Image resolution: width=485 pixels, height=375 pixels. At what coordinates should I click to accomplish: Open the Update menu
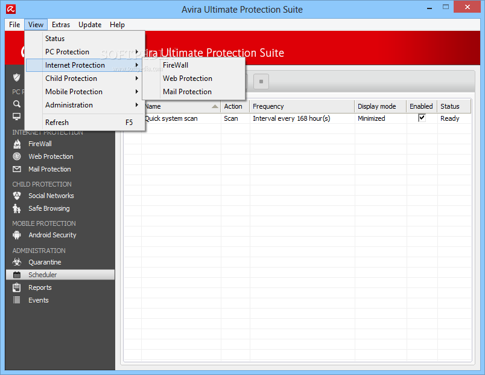tap(90, 25)
